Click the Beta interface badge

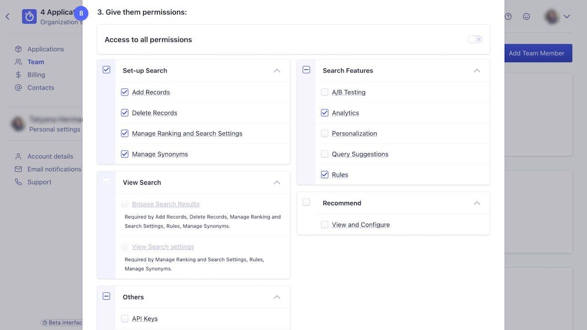[62, 323]
